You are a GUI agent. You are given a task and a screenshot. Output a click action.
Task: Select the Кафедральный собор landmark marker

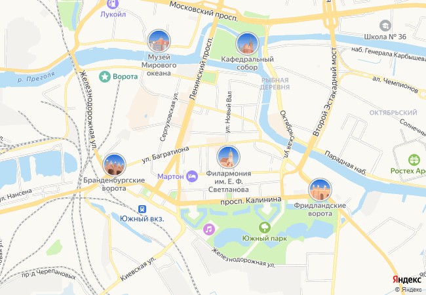(x=247, y=43)
